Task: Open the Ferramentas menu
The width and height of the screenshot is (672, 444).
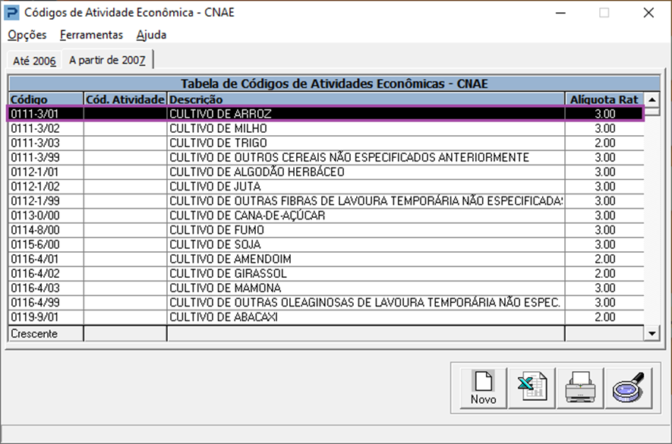Action: pos(91,35)
